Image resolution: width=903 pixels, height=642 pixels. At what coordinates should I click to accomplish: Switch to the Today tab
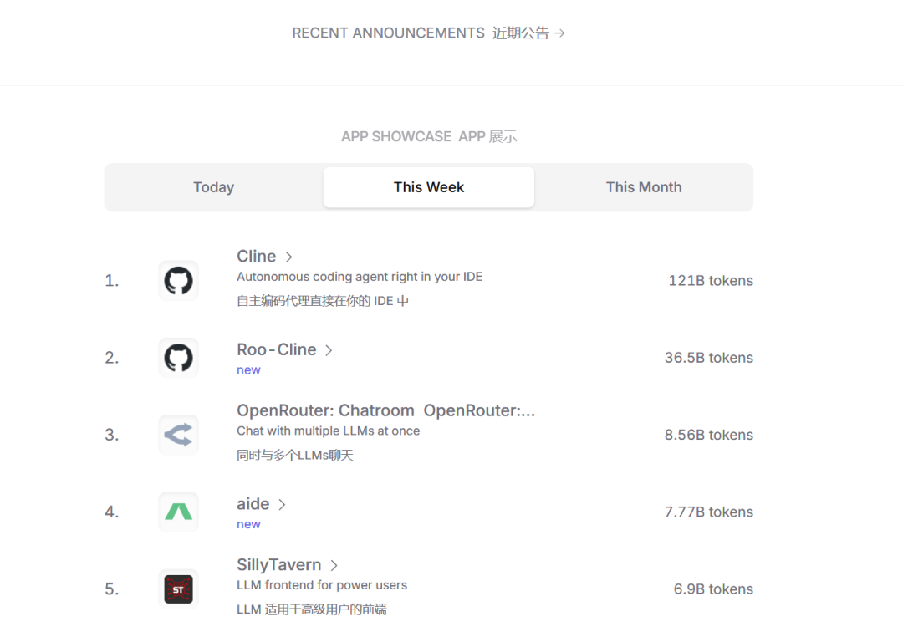click(213, 187)
